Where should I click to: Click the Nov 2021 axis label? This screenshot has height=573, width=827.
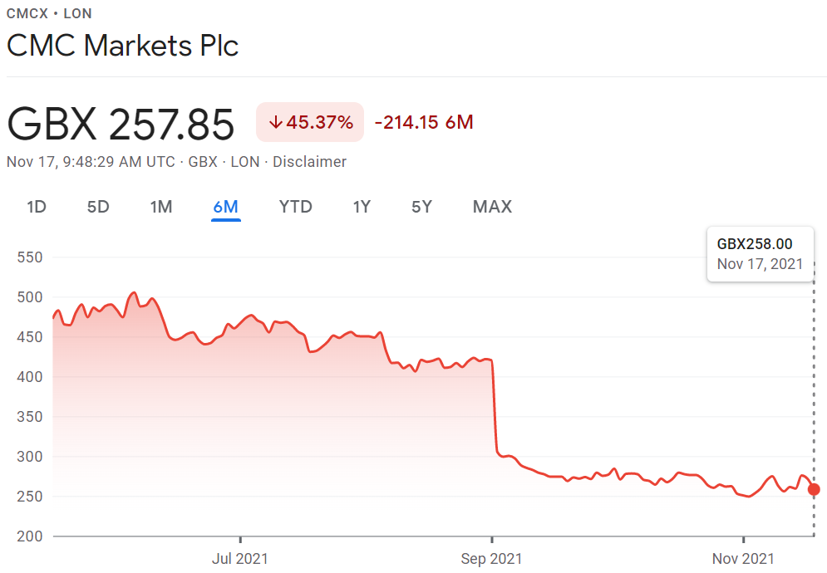click(x=744, y=558)
